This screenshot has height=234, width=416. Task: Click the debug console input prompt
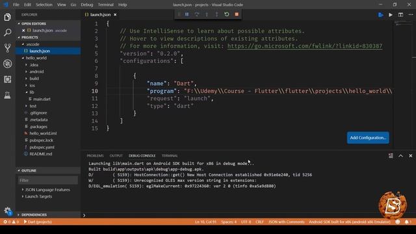click(248, 215)
